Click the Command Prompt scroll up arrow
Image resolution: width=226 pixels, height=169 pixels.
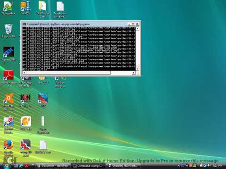(x=137, y=29)
